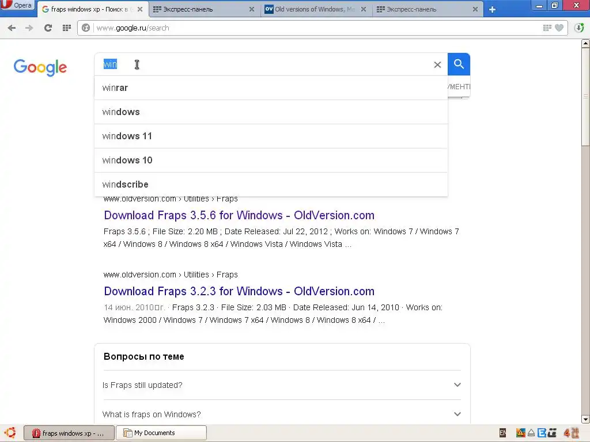Click the Вопросы по теме heading
The image size is (590, 442).
pos(143,356)
